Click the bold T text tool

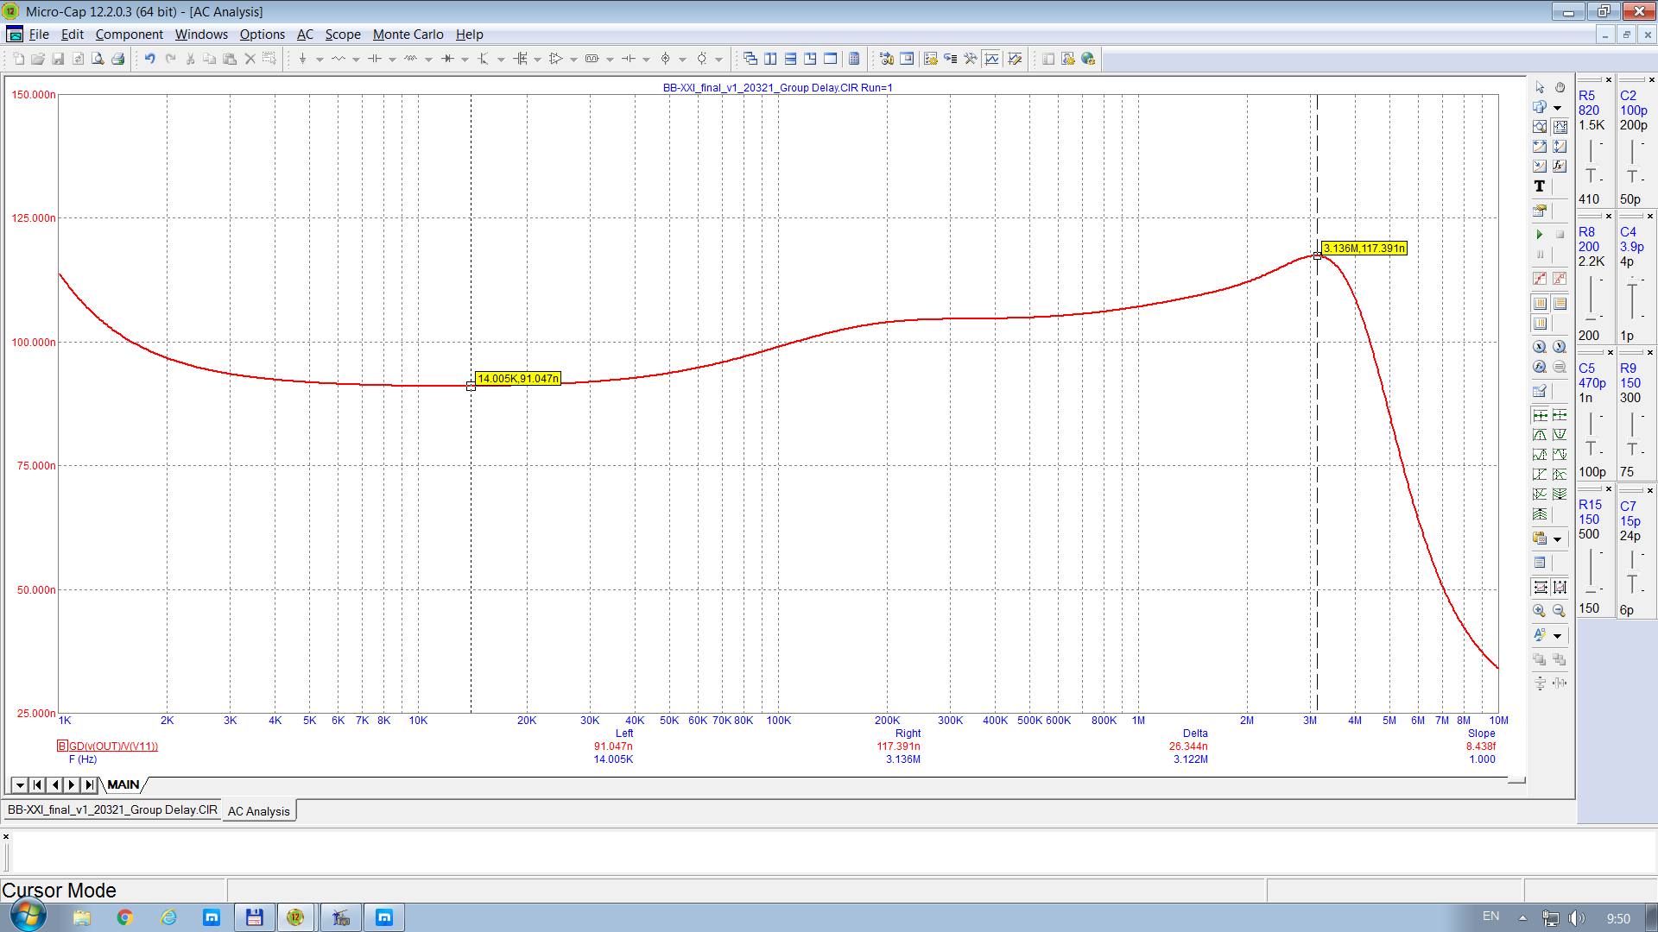1540,186
